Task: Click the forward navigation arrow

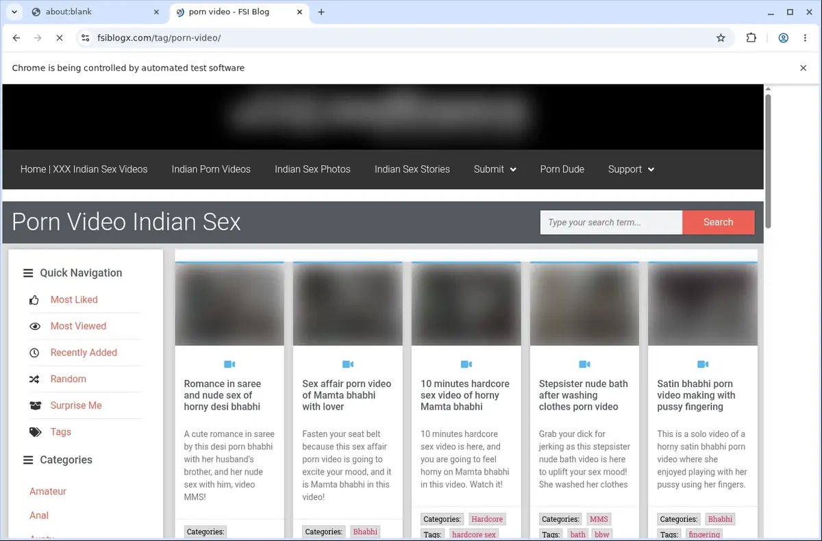Action: coord(38,38)
